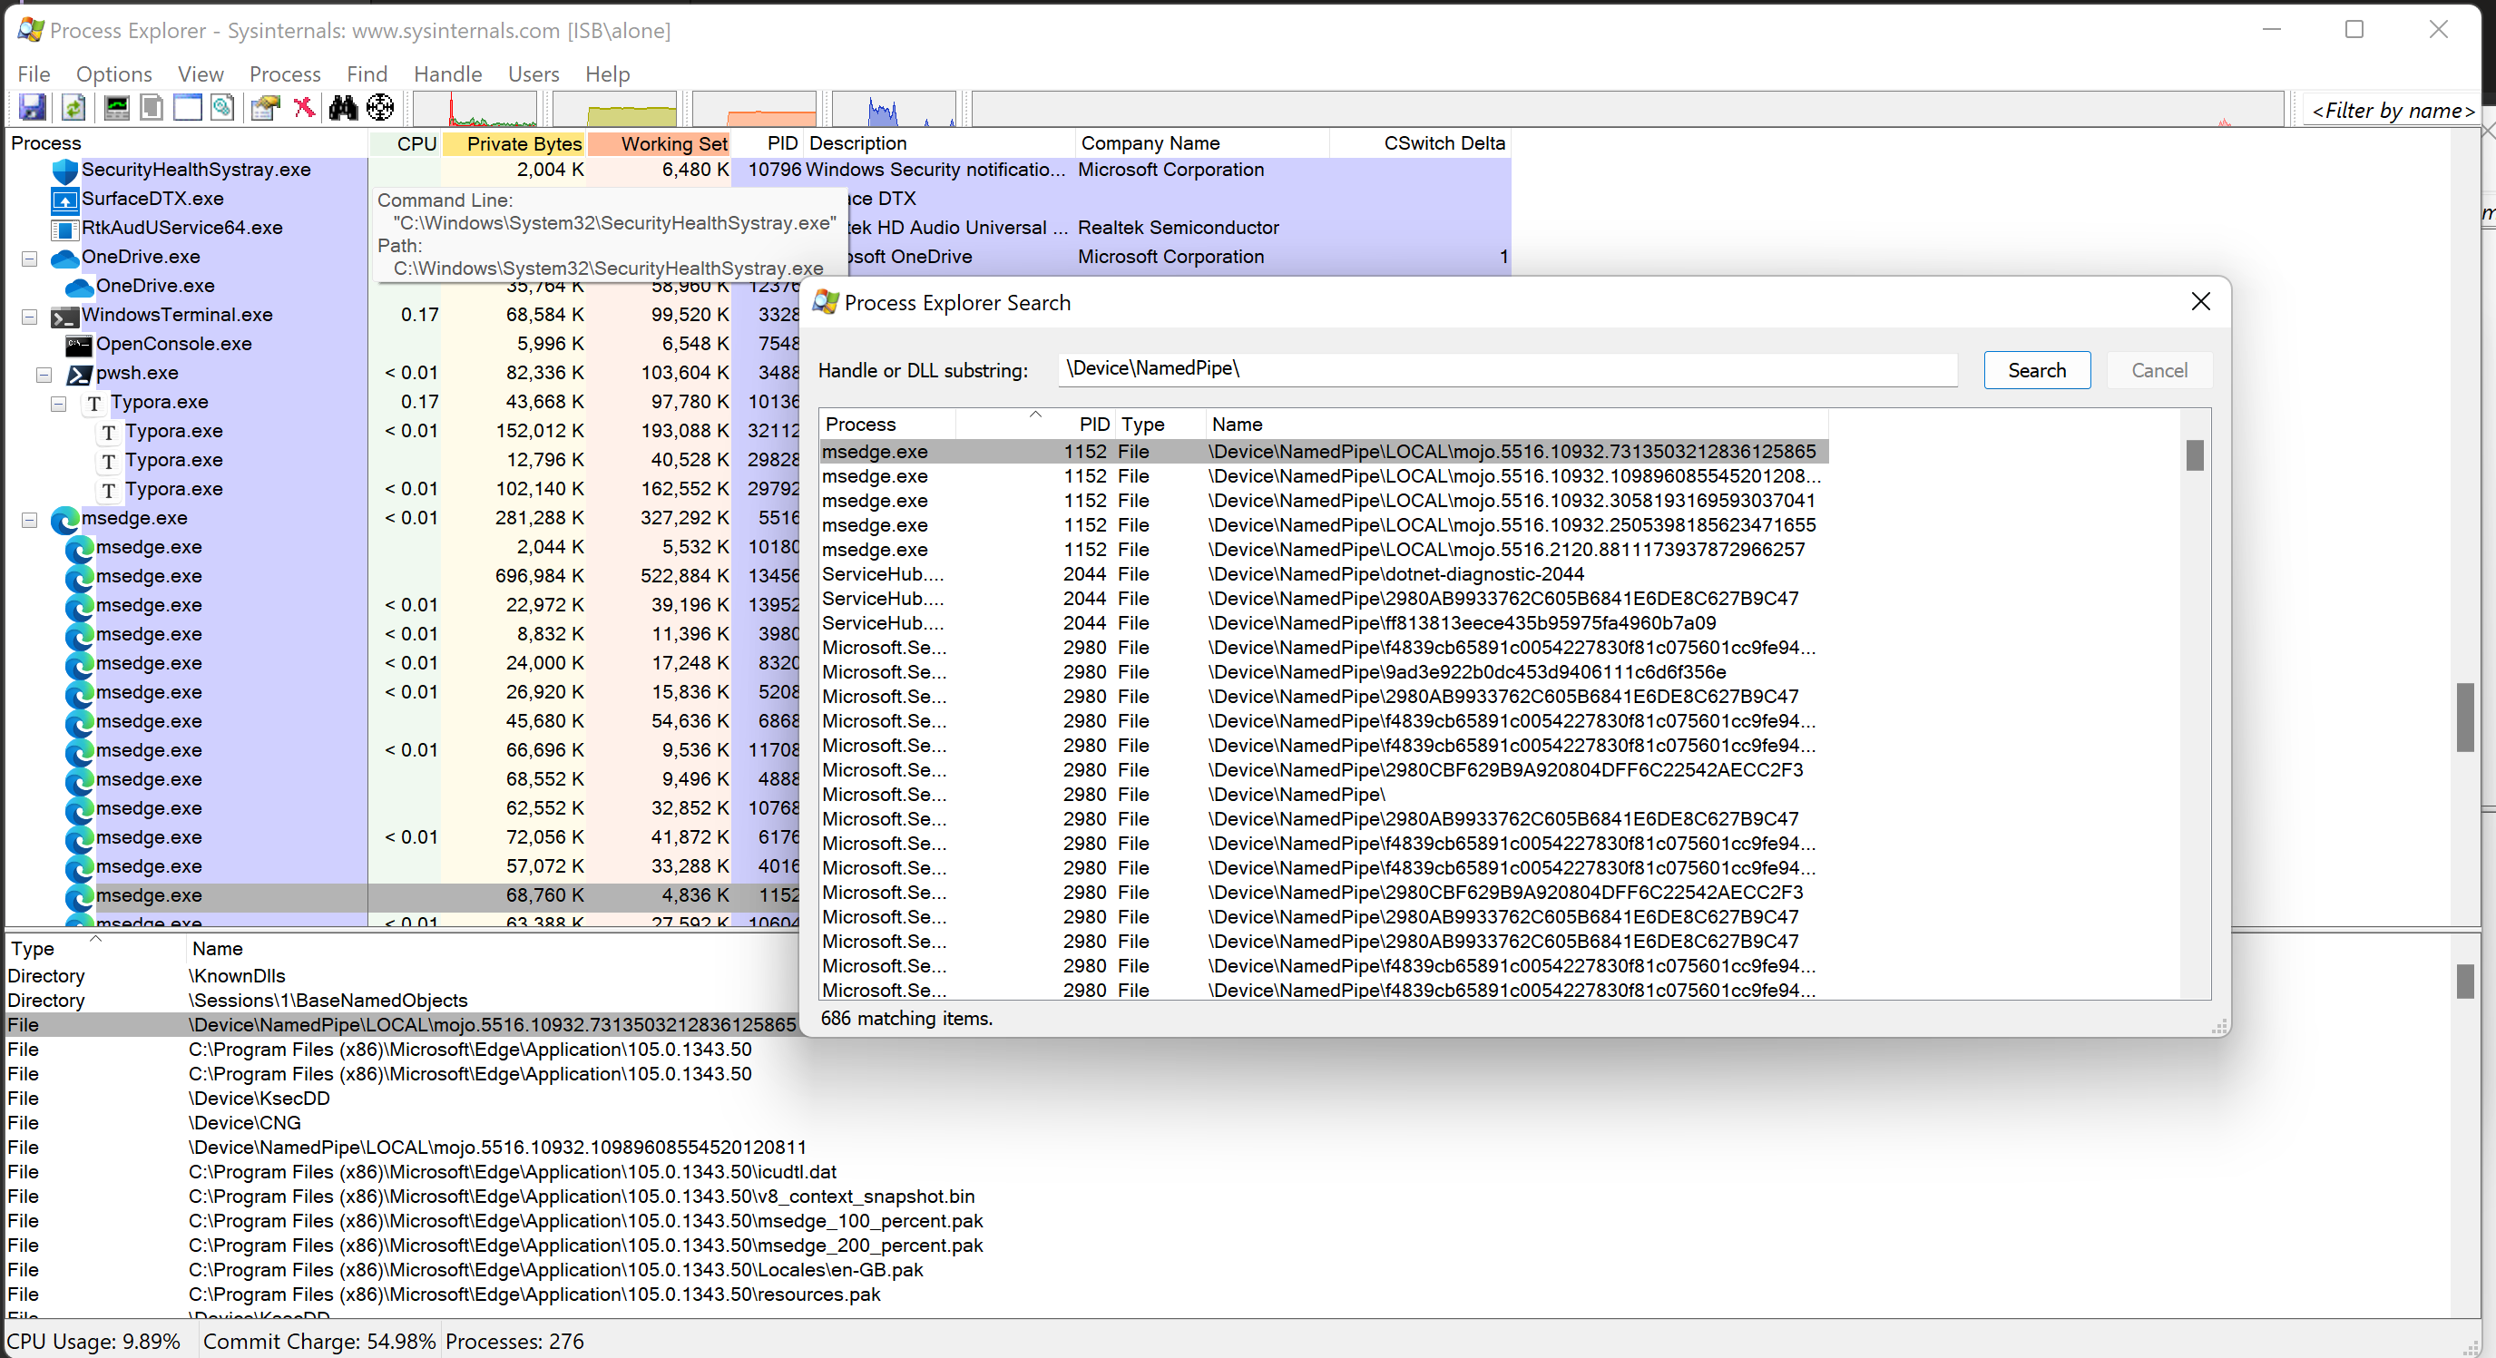2496x1358 pixels.
Task: Click the Process Explorer Search dialog icon
Action: [826, 302]
